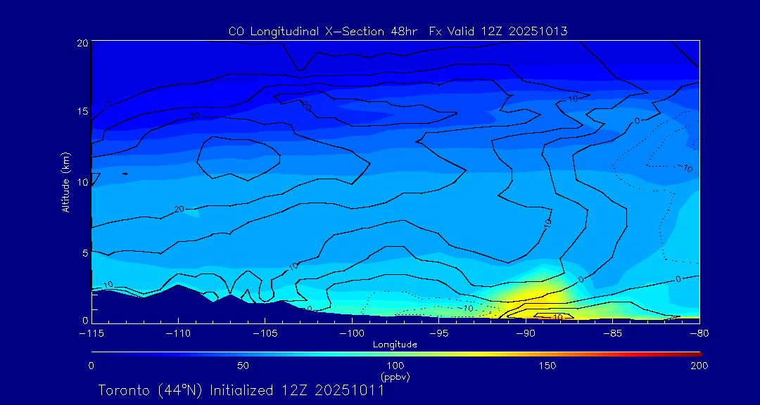Select longitude tick label "-115"
This screenshot has width=760, height=405.
91,334
